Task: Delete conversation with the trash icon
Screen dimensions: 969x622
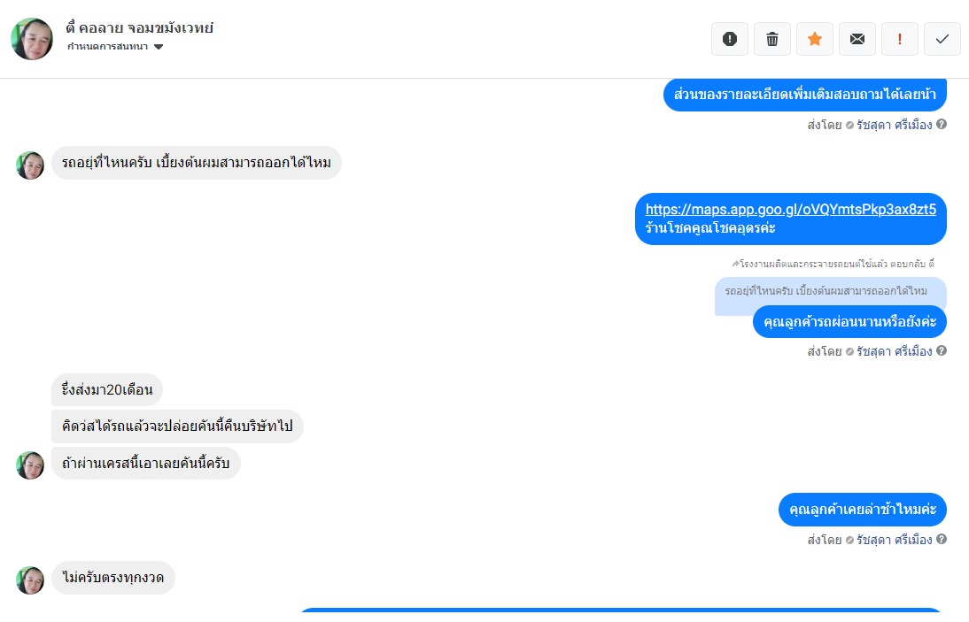Action: [x=772, y=39]
